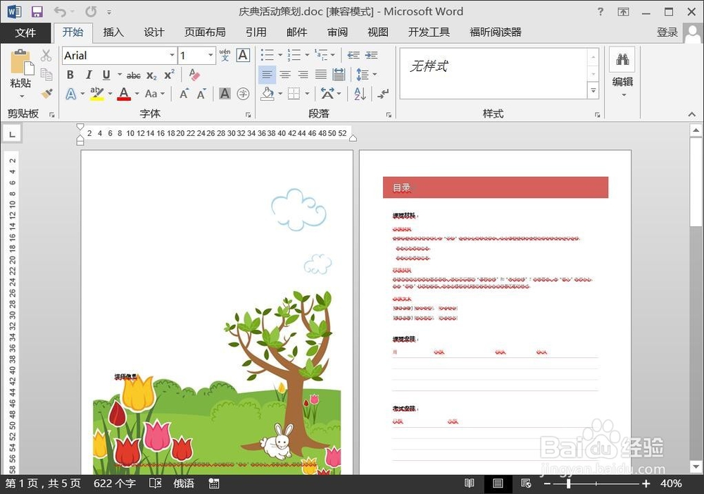704x494 pixels.
Task: Open the Arial font name dropdown
Action: coord(173,55)
